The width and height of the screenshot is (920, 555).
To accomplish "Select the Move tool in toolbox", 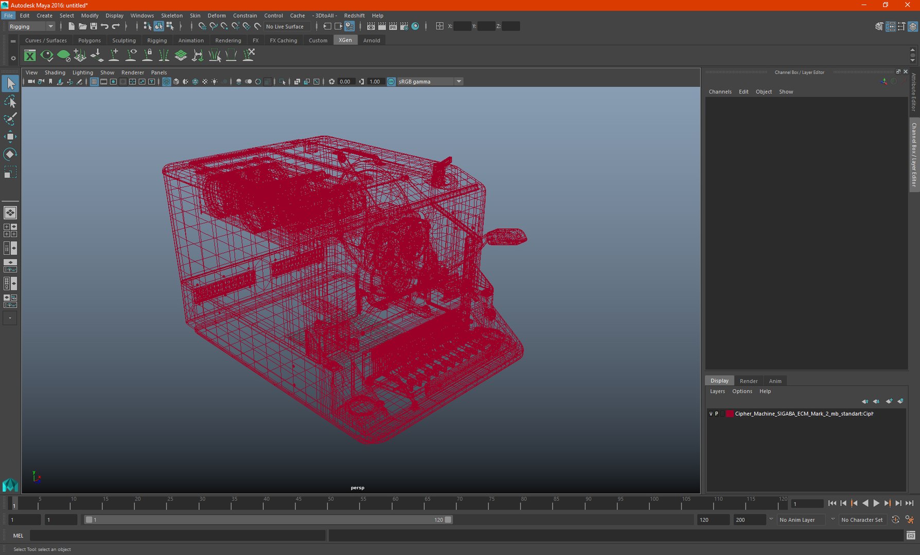I will [x=10, y=137].
